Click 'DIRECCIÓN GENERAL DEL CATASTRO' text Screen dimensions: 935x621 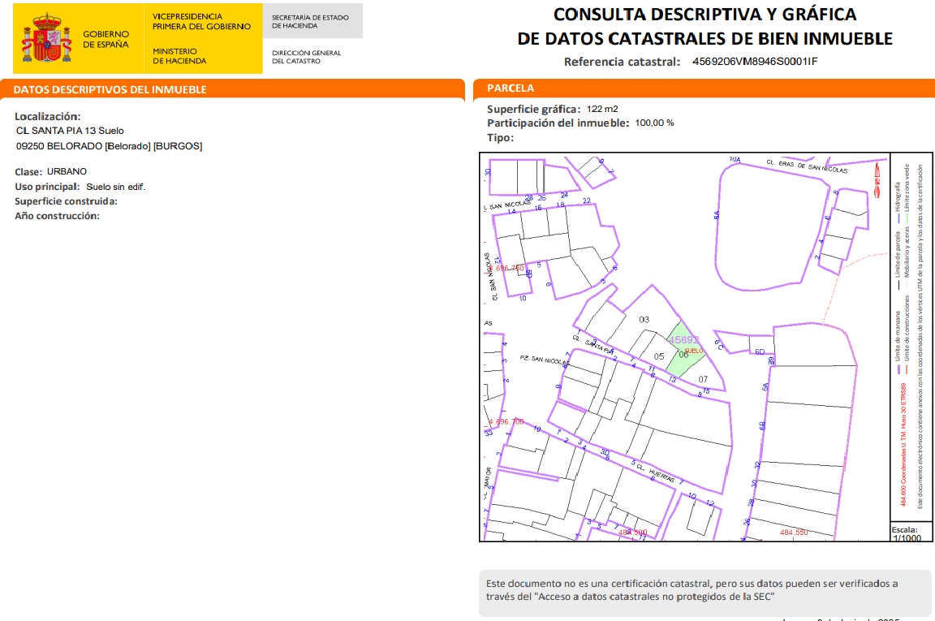307,57
